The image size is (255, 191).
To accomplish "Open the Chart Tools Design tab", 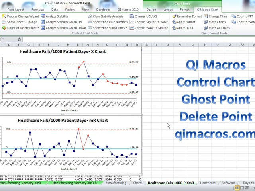I will pos(151,10).
